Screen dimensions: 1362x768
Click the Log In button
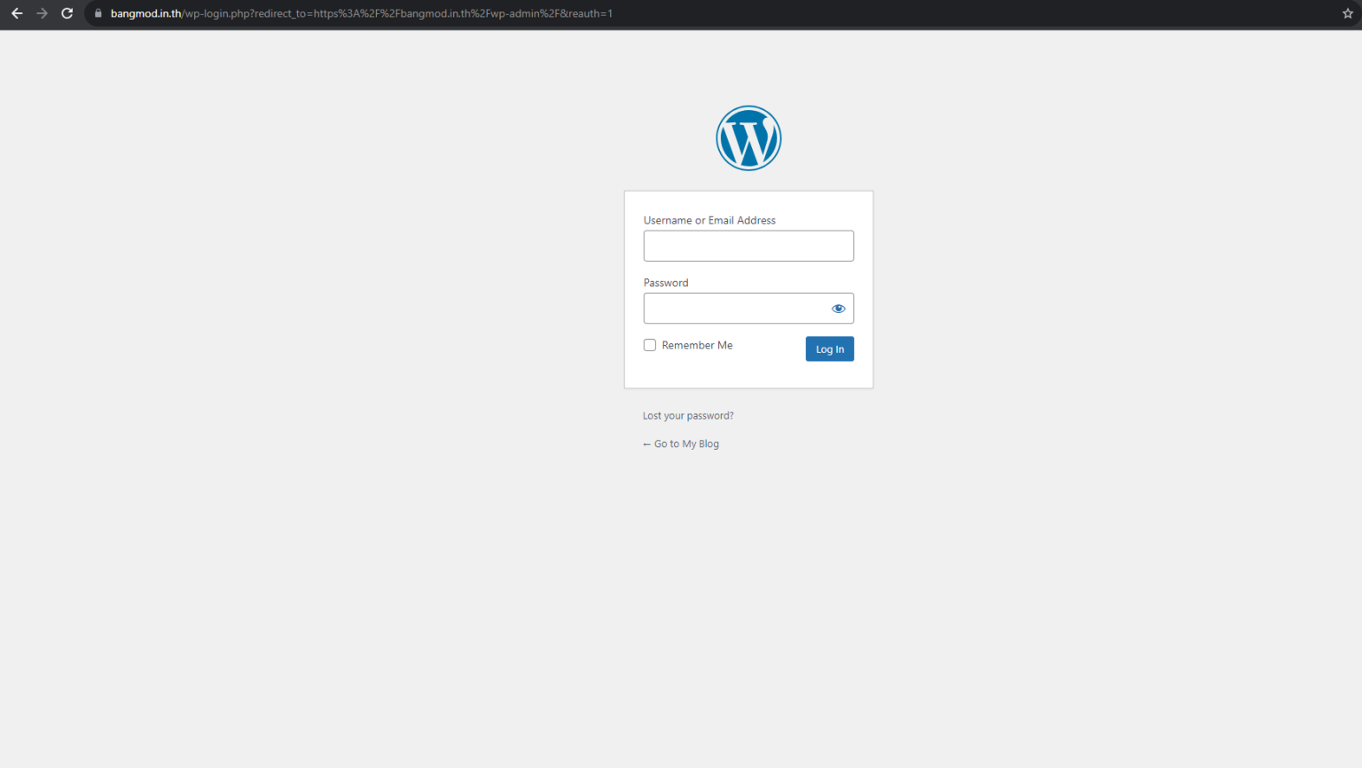(829, 349)
